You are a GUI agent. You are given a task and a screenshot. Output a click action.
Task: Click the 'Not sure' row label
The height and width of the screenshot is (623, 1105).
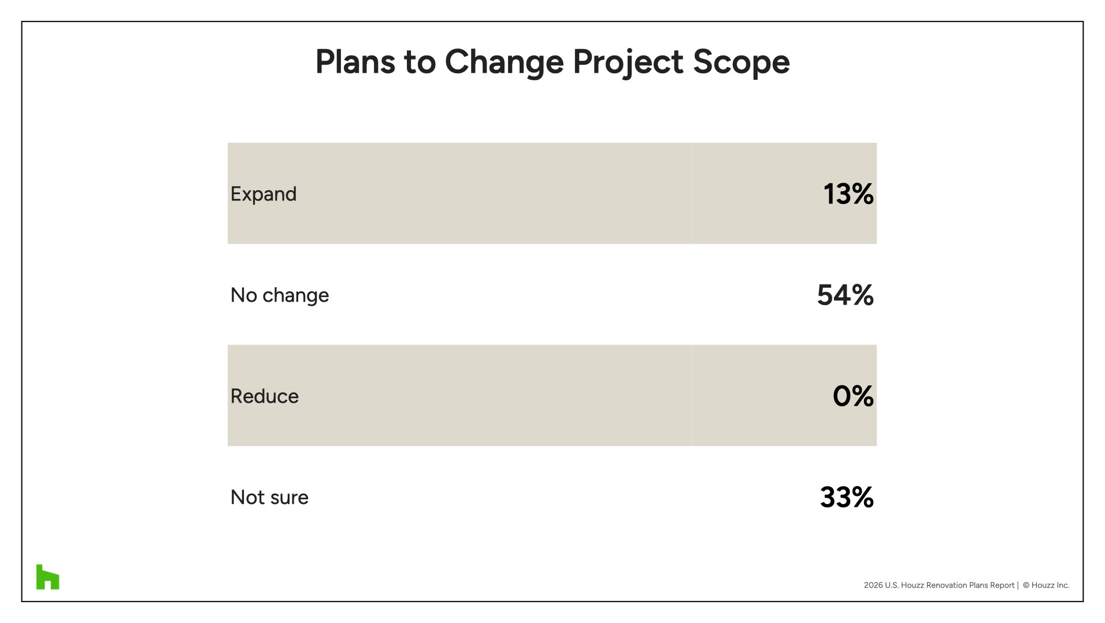(x=269, y=498)
